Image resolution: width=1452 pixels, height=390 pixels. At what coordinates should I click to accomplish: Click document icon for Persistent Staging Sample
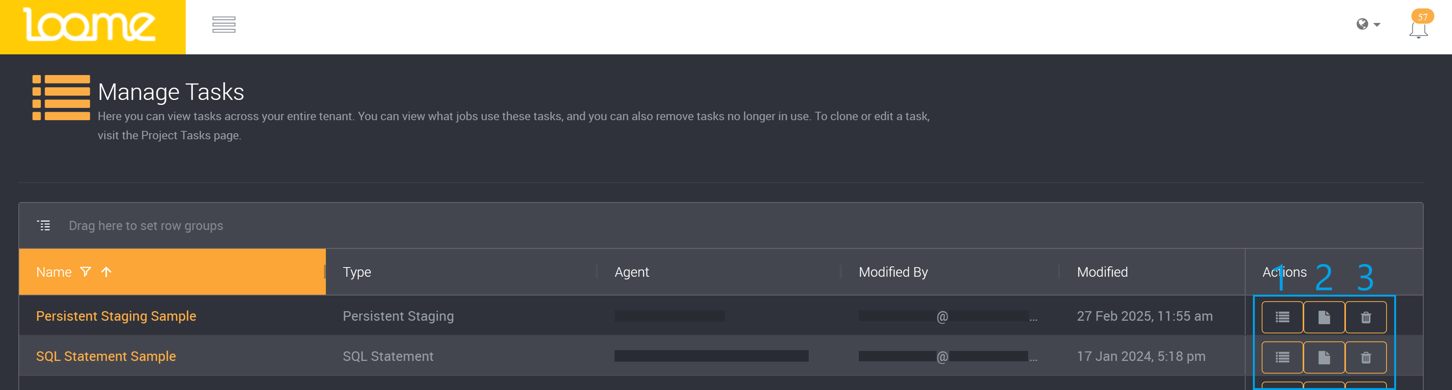click(1323, 317)
